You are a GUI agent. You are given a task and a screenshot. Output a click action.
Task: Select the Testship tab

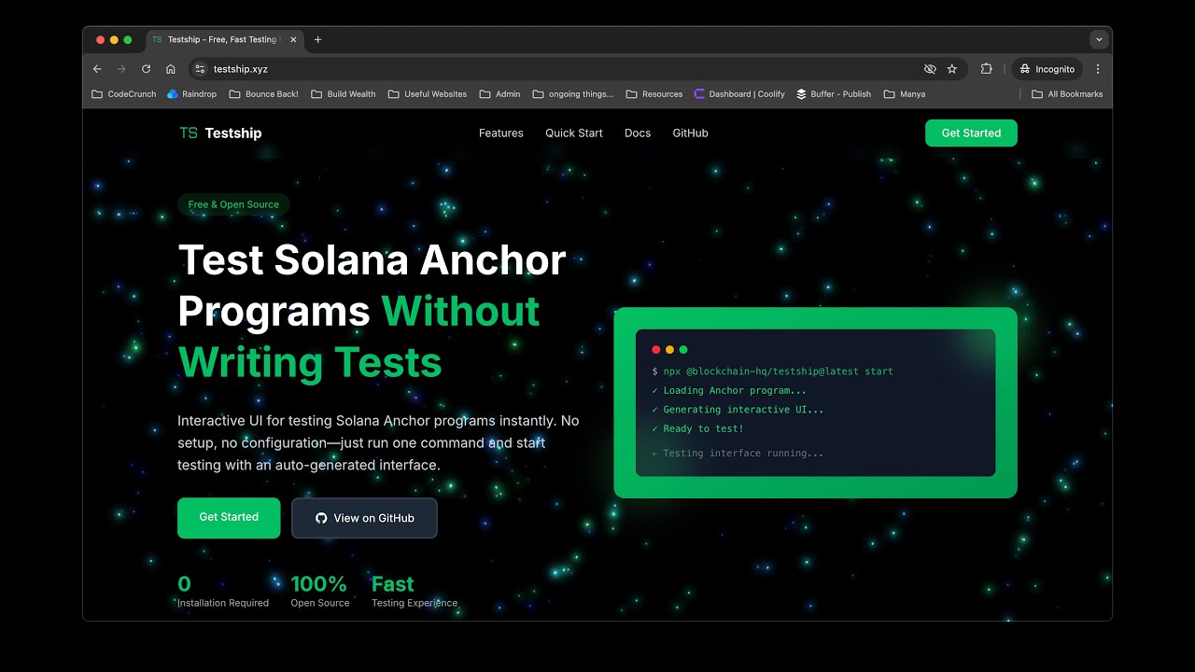[x=223, y=40]
